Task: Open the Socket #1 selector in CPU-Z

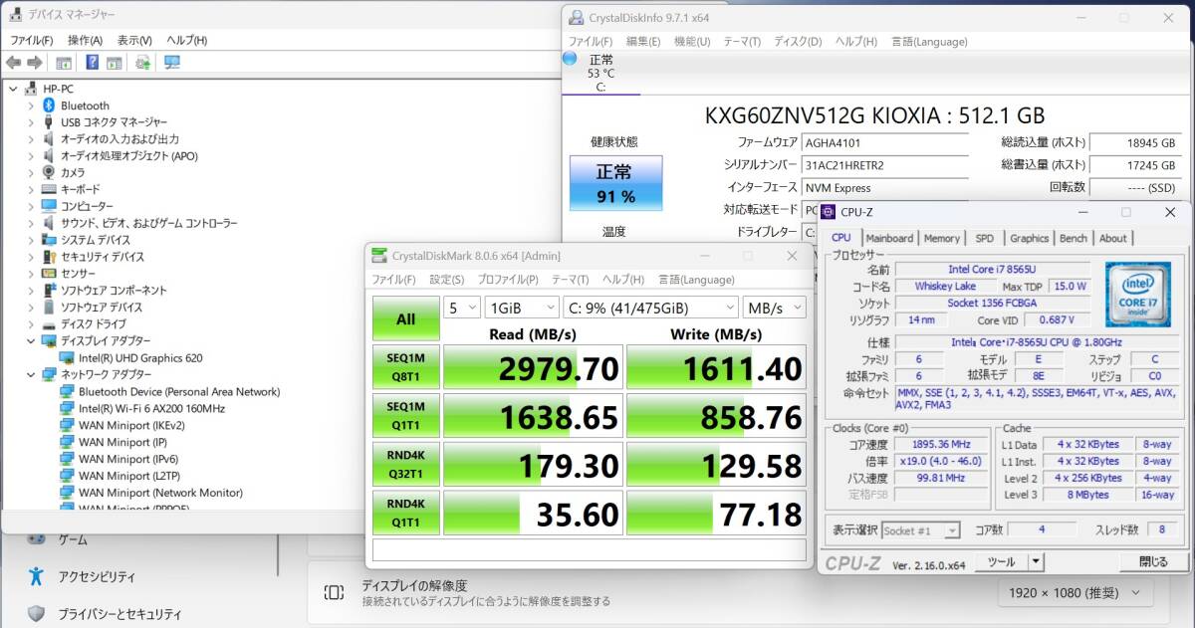Action: [x=920, y=529]
